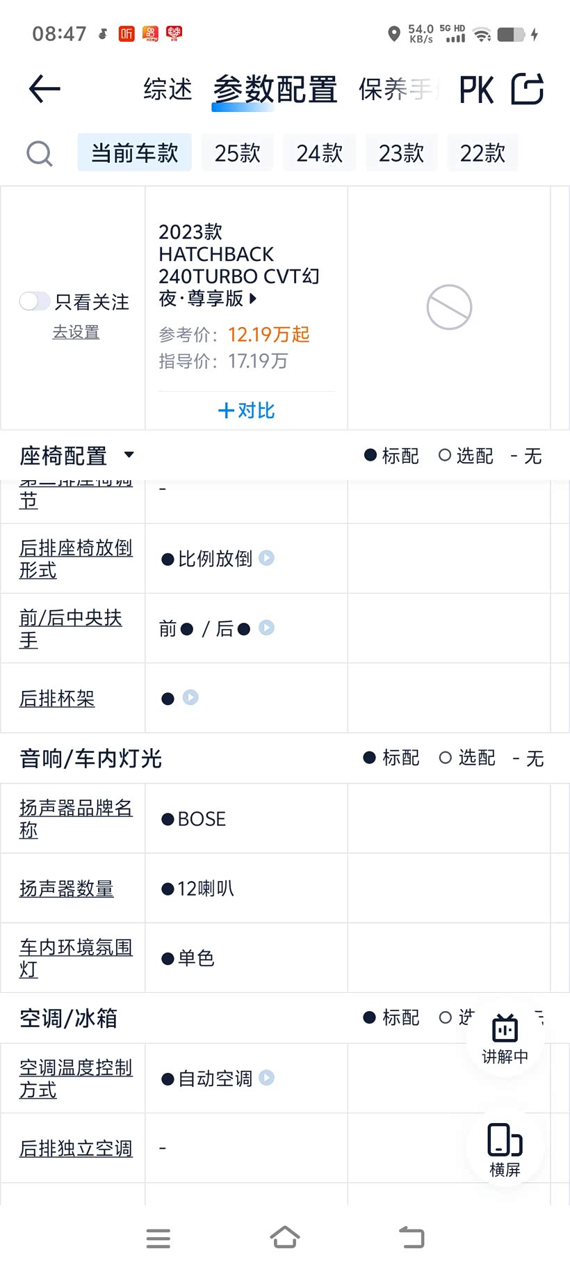This screenshot has height=1272, width=570.
Task: Select the 22款 model year tab
Action: point(482,153)
